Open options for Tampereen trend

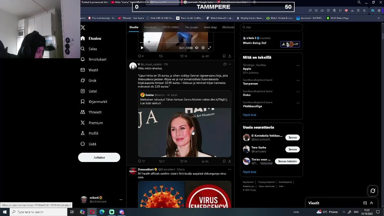pos(298,80)
